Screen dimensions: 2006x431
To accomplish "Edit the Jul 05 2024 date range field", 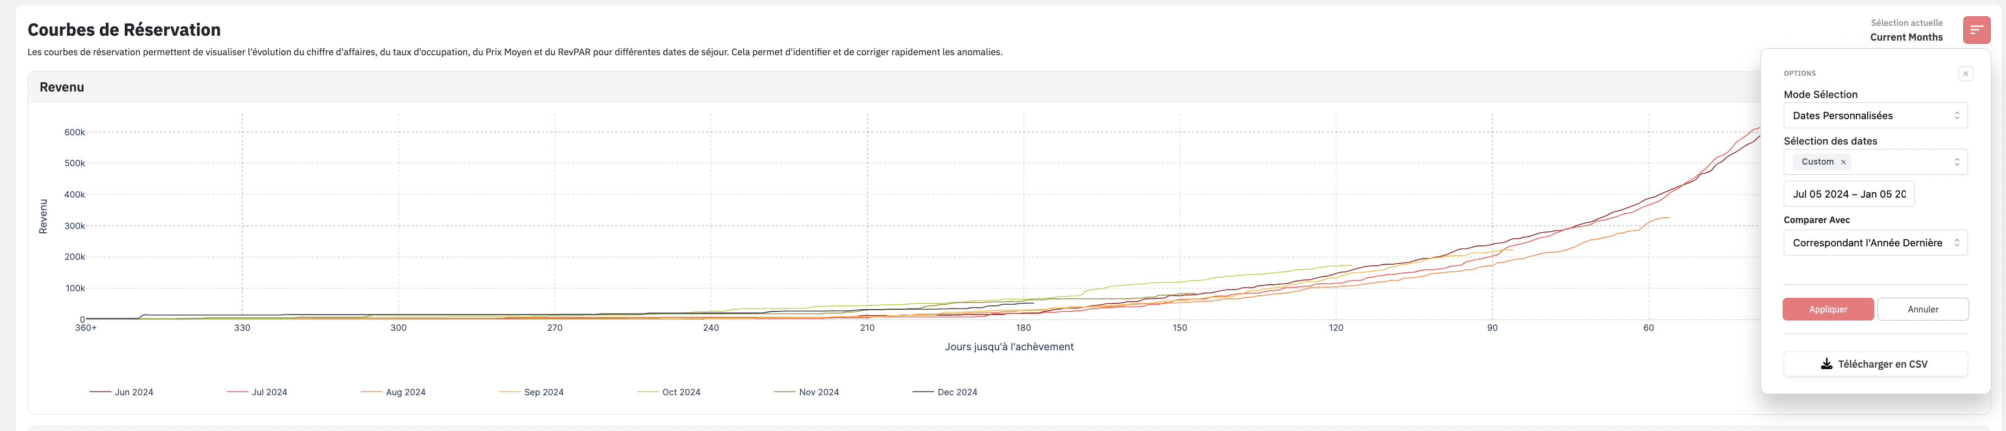I will 1849,194.
